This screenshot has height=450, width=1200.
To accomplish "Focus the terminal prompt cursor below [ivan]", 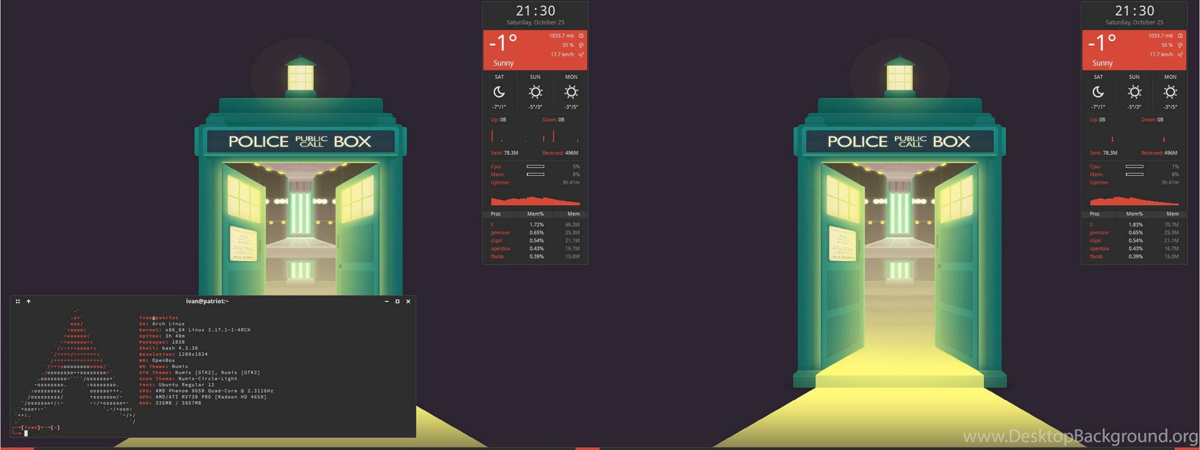I will 26,433.
